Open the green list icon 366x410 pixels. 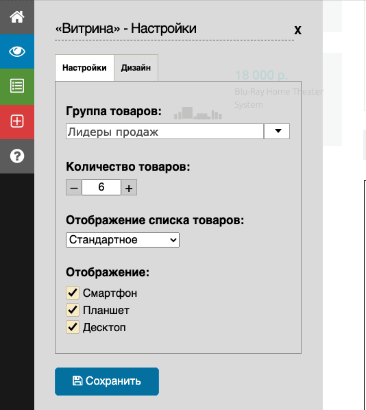tap(17, 86)
